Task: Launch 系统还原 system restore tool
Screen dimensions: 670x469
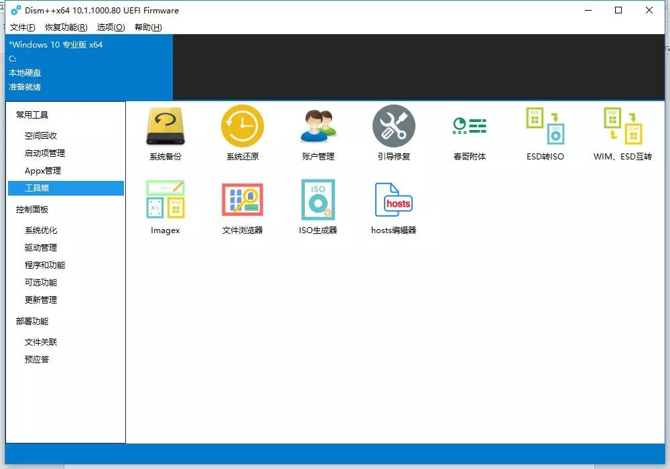Action: [241, 133]
